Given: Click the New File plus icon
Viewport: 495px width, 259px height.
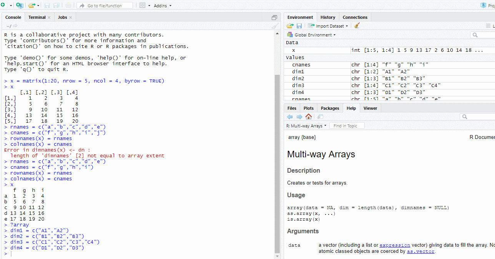Looking at the screenshot, I should click(2, 5).
